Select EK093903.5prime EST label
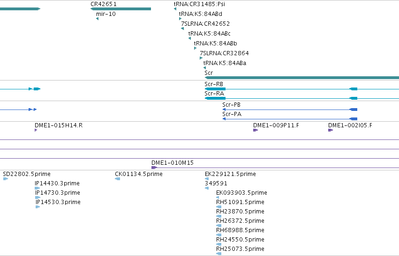The image size is (399, 256). (x=241, y=193)
